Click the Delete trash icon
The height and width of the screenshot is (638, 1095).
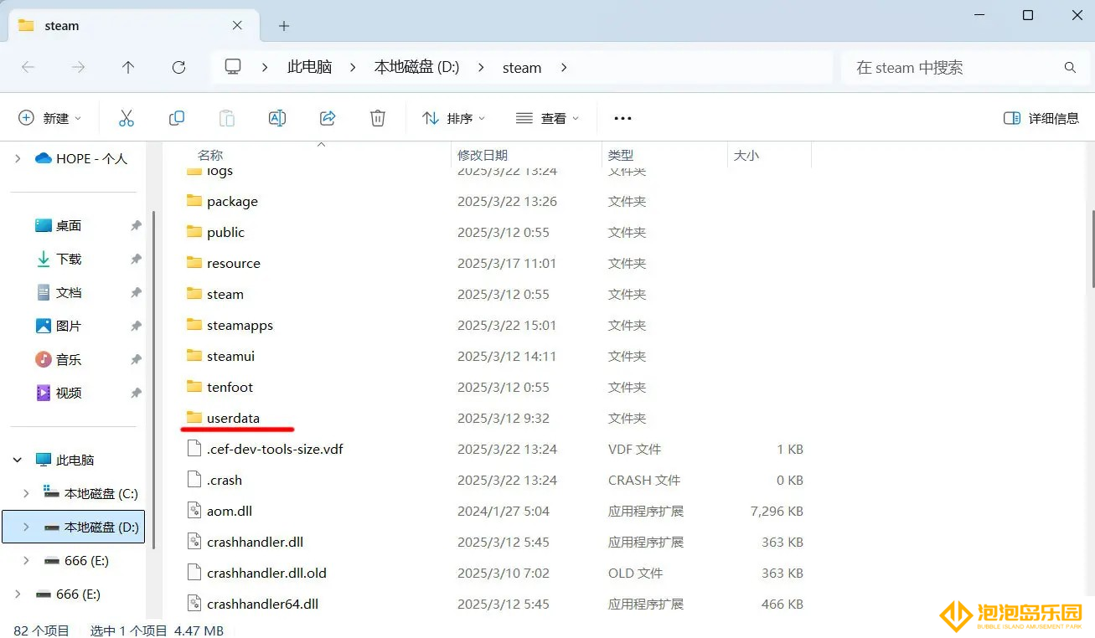[x=378, y=118]
